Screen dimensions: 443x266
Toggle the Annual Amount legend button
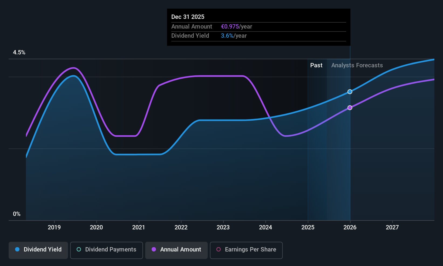176,250
